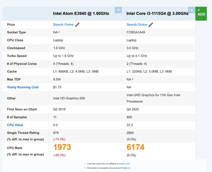
Task: Click the Intel Core i3-1115G4 @ 3.00GHz heading
Action: tap(157, 13)
